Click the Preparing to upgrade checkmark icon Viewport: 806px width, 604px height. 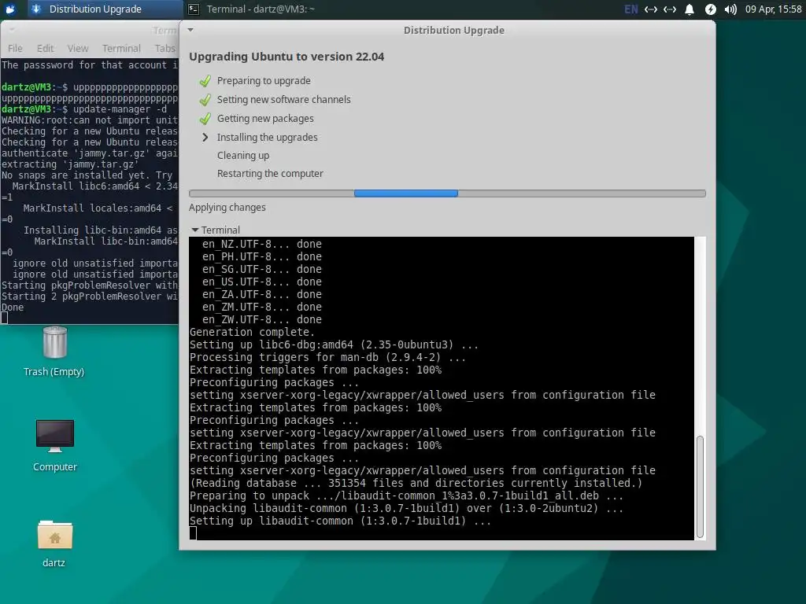click(205, 81)
